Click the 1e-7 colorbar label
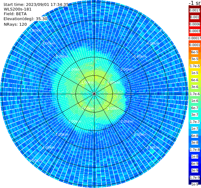This screenshot has height=188, width=201. pyautogui.click(x=195, y=129)
